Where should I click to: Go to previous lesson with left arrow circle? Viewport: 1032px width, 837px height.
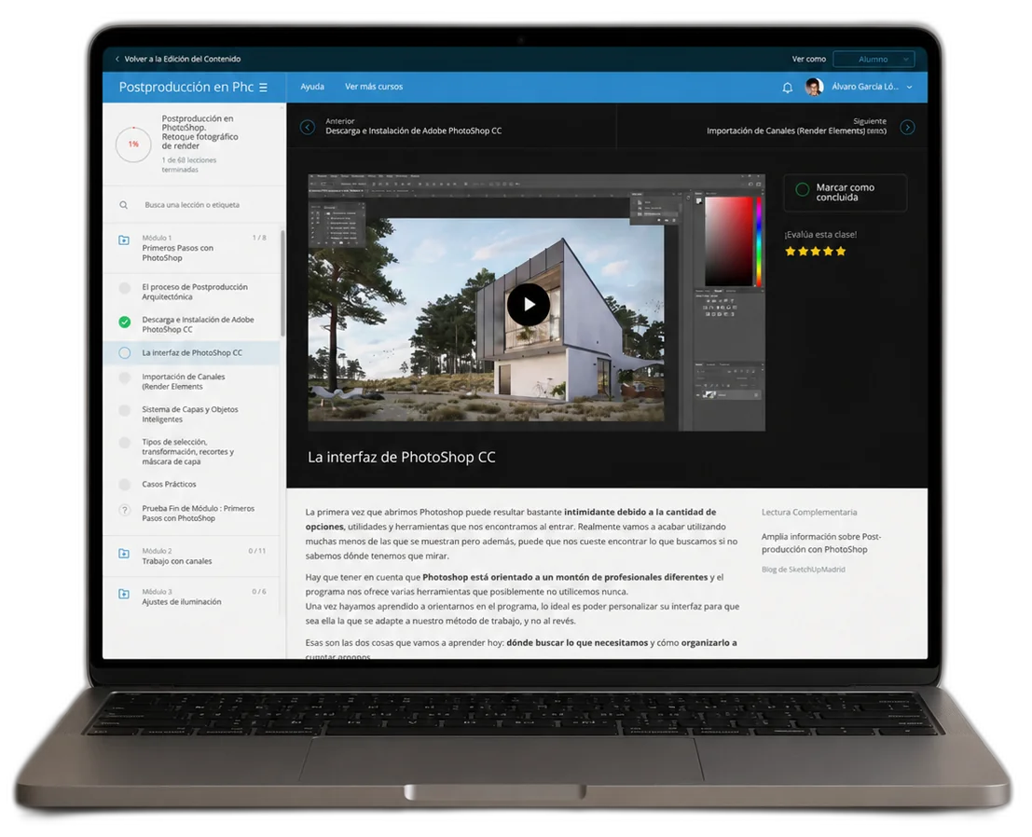coord(308,127)
